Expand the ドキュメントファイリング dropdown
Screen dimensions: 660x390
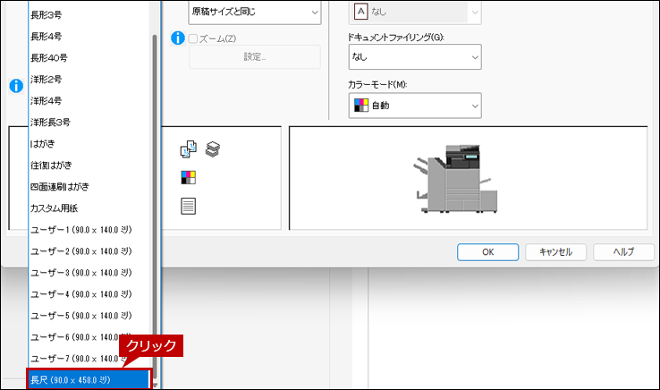[415, 57]
